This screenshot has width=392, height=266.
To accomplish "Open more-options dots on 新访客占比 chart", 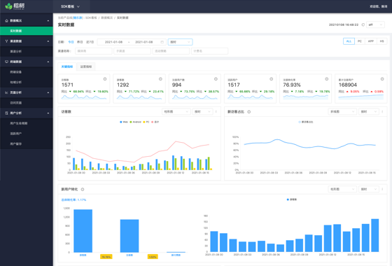I will click(x=382, y=111).
